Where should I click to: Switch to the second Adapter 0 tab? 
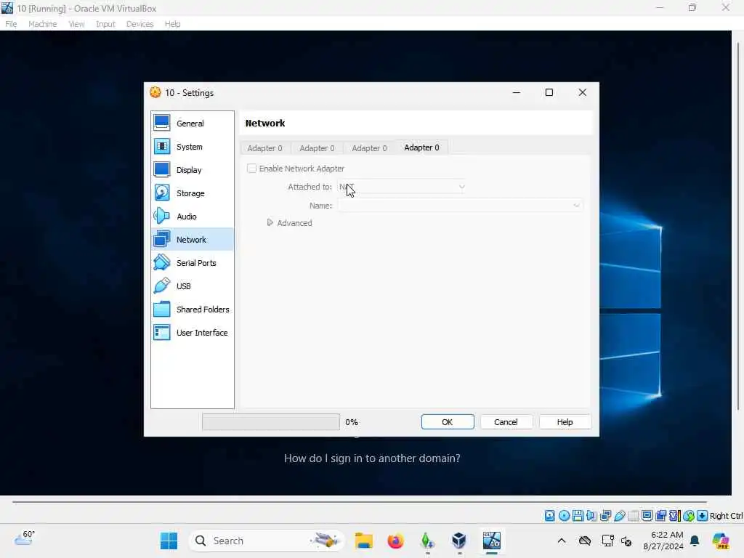[x=317, y=148]
